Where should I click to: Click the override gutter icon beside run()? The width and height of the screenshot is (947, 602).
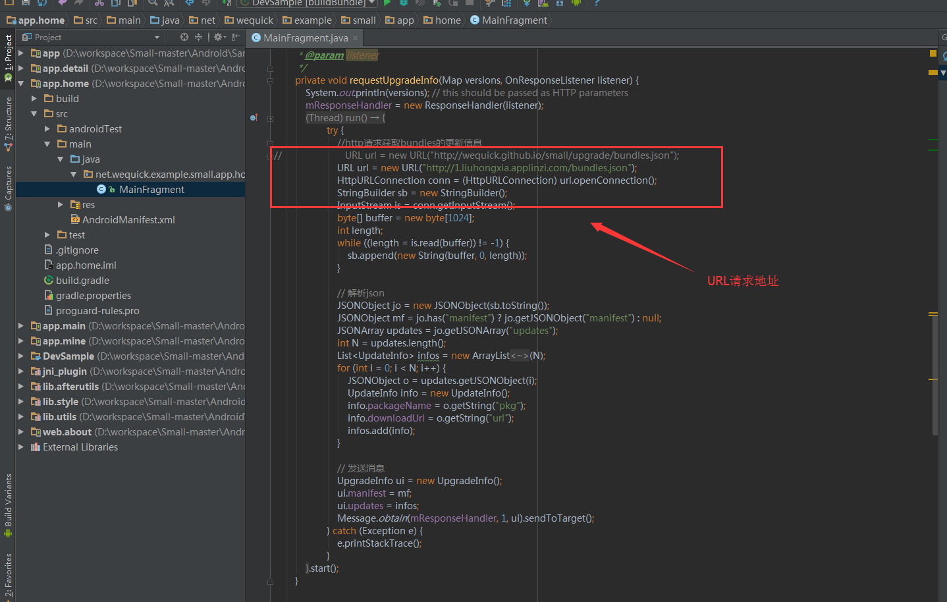pyautogui.click(x=254, y=118)
